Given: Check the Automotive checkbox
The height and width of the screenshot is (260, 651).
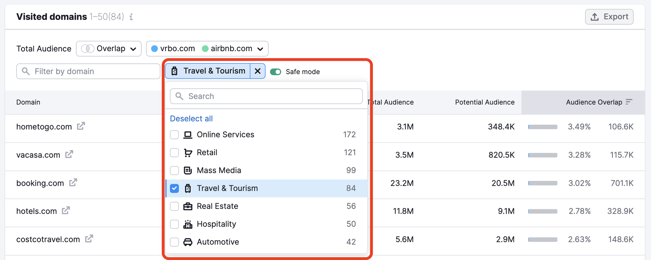Looking at the screenshot, I should 174,242.
